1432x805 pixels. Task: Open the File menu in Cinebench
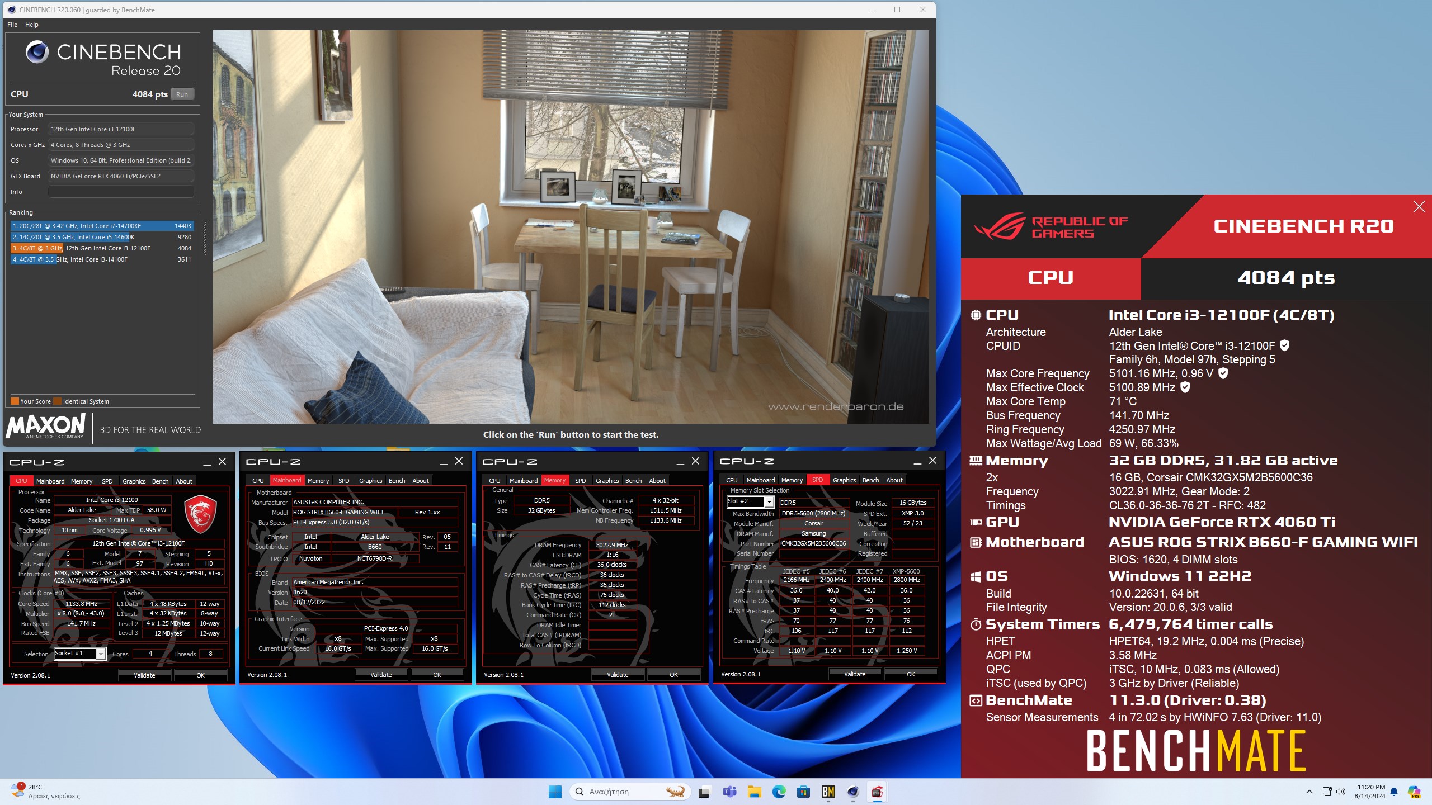pyautogui.click(x=12, y=25)
